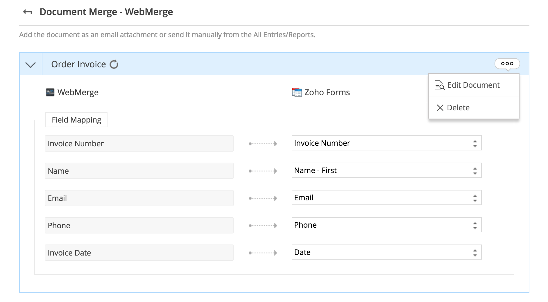The image size is (548, 302).
Task: Click the Edit Document magnifier icon
Action: [x=439, y=85]
